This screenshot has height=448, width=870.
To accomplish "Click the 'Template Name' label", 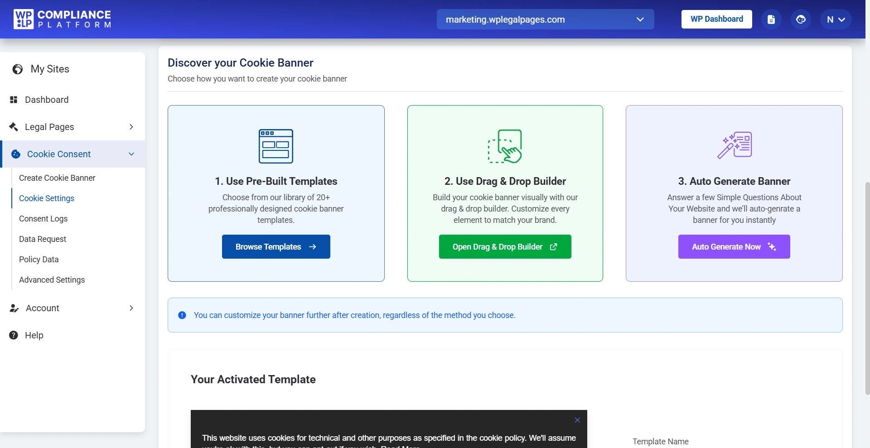I will (661, 442).
